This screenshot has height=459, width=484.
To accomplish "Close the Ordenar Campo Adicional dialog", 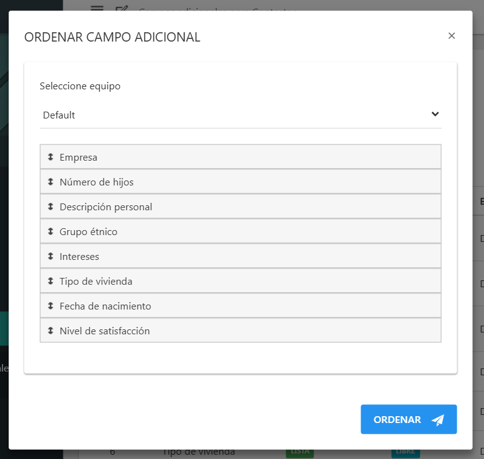I will tap(451, 36).
